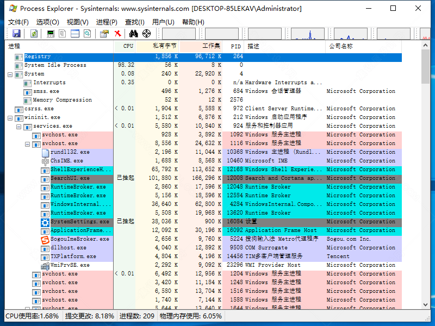This screenshot has width=435, height=326.
Task: Click the COM Surrogate description cell
Action: click(266, 248)
